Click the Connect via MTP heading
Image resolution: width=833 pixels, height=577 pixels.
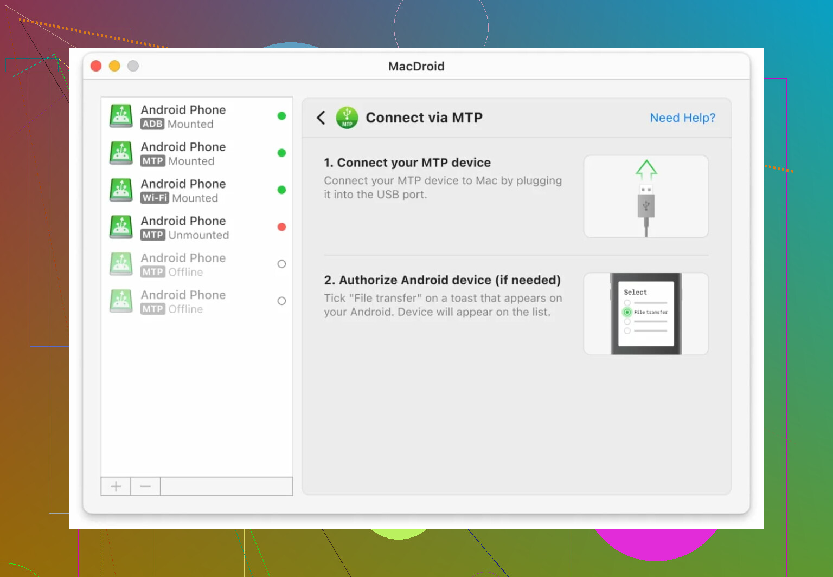coord(424,118)
